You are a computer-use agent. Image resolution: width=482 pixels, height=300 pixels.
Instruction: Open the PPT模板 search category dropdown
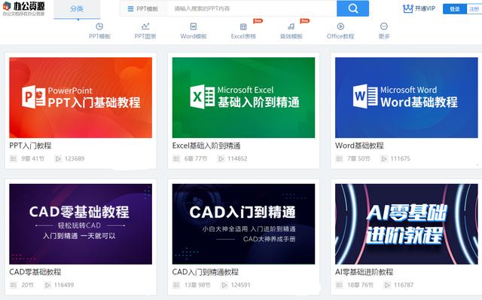coord(143,8)
